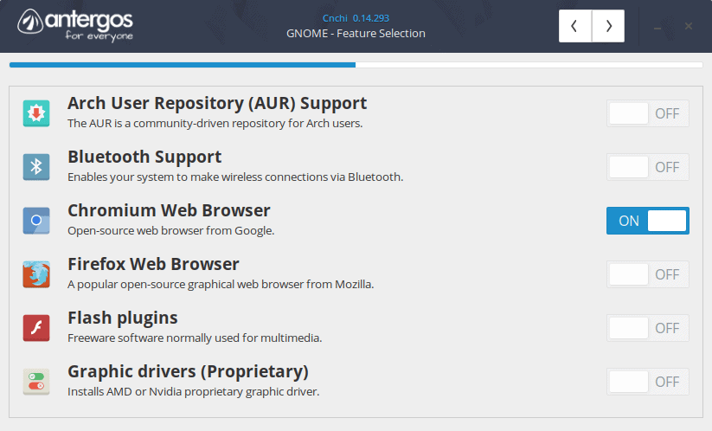Click the Graphic drivers toggle-style icon
This screenshot has height=431, width=712.
pos(36,381)
